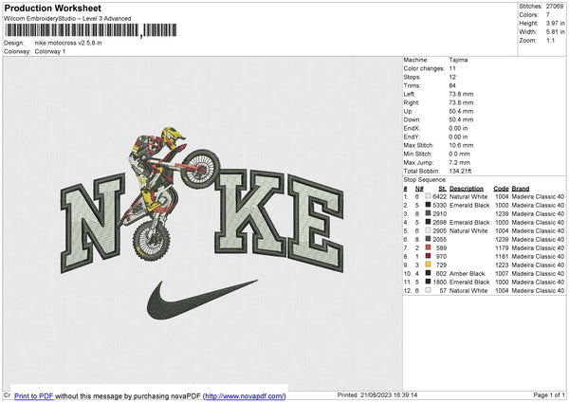Select the EndX value 0.00 in
Image resolution: width=569 pixels, height=402 pixels.
click(x=458, y=128)
